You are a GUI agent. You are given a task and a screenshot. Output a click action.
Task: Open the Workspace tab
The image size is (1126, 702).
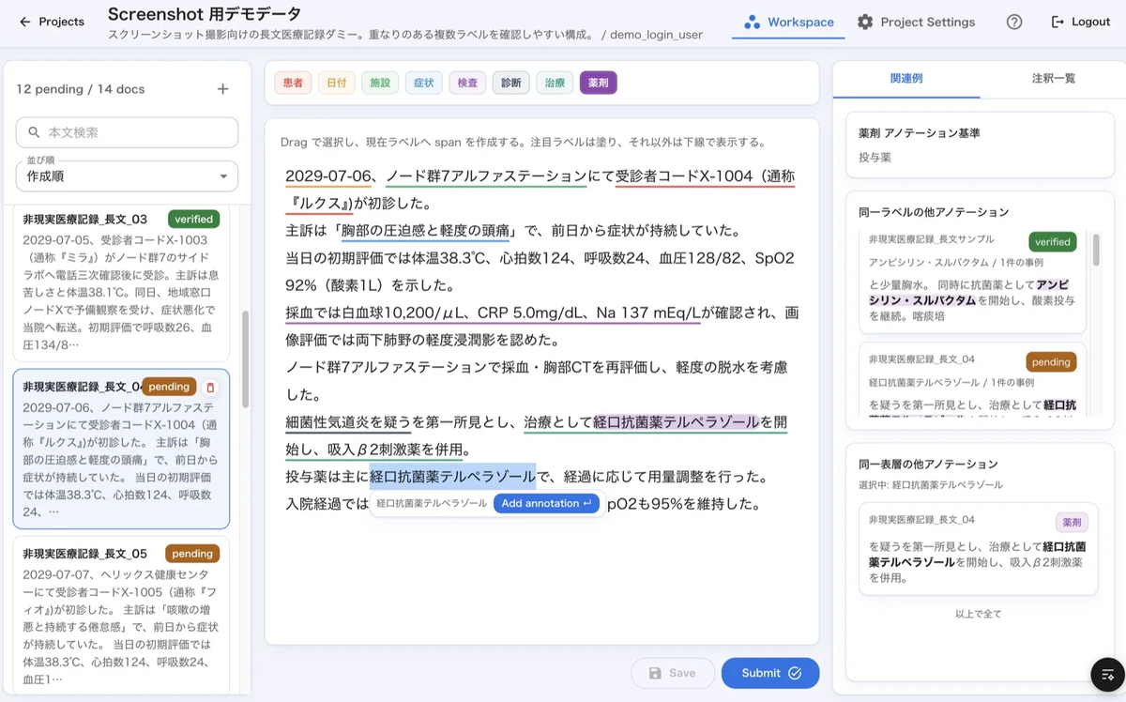pyautogui.click(x=788, y=22)
